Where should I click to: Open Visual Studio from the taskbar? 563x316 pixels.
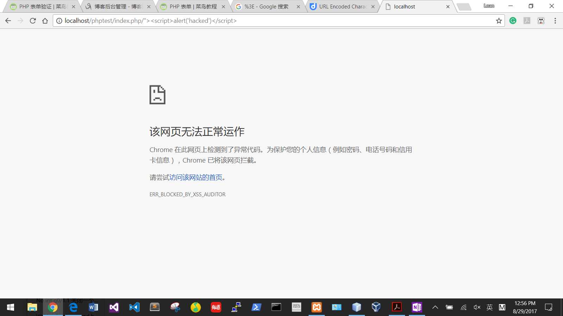(x=114, y=307)
